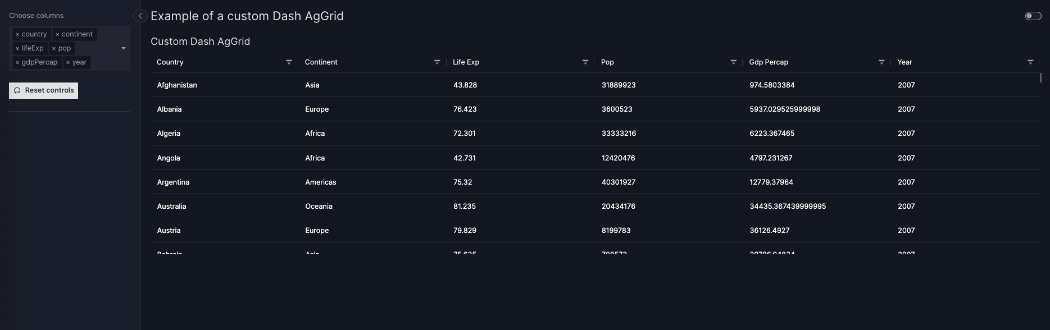Click the Reset controls button
This screenshot has width=1050, height=330.
44,90
